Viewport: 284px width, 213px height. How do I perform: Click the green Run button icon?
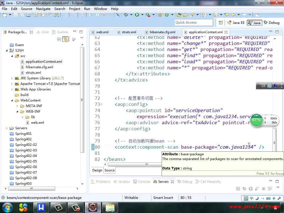137,15
